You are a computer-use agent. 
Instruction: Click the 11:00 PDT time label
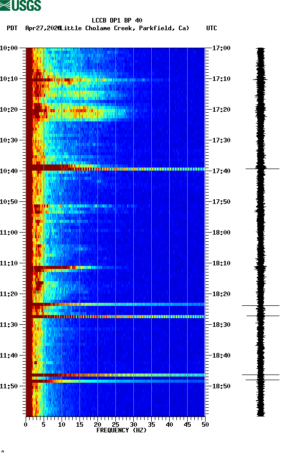[x=9, y=233]
